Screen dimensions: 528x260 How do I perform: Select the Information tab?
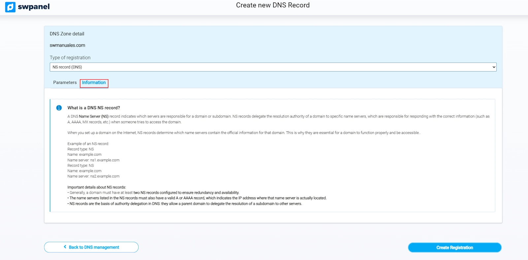94,83
